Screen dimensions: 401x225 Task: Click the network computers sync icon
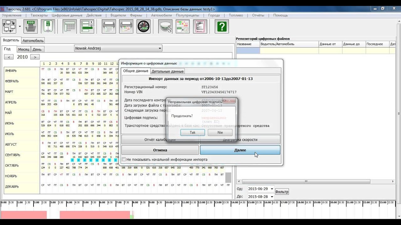coord(9,26)
